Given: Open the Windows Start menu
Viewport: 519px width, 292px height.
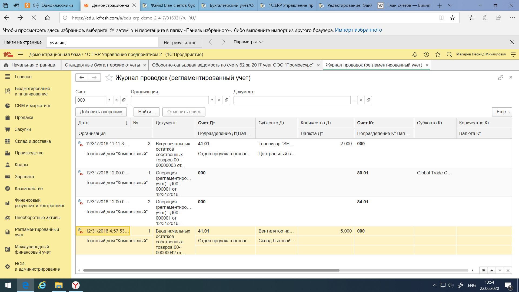Looking at the screenshot, I should point(8,285).
